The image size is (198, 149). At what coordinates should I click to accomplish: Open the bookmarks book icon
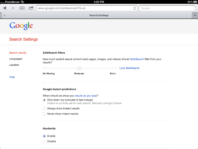pos(22,8)
